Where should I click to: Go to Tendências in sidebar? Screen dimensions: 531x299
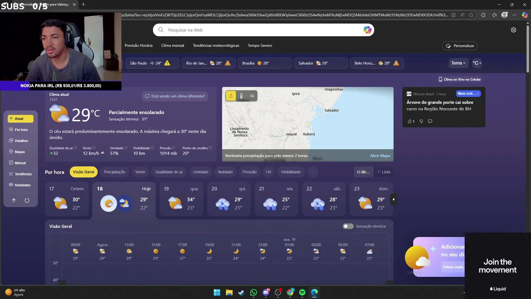click(x=20, y=174)
